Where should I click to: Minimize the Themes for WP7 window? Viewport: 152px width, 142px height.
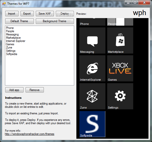click(x=128, y=3)
